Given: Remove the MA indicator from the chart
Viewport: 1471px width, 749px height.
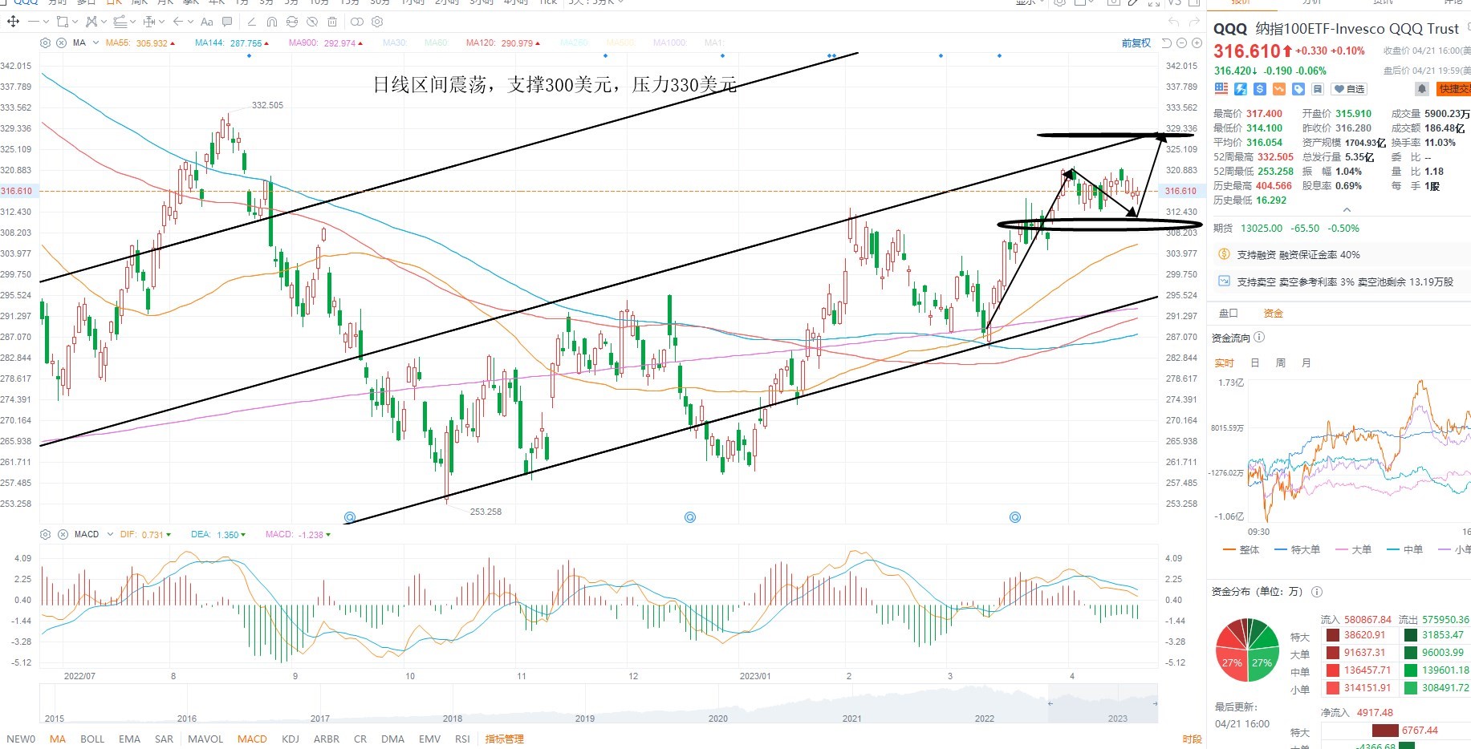Looking at the screenshot, I should pyautogui.click(x=61, y=43).
